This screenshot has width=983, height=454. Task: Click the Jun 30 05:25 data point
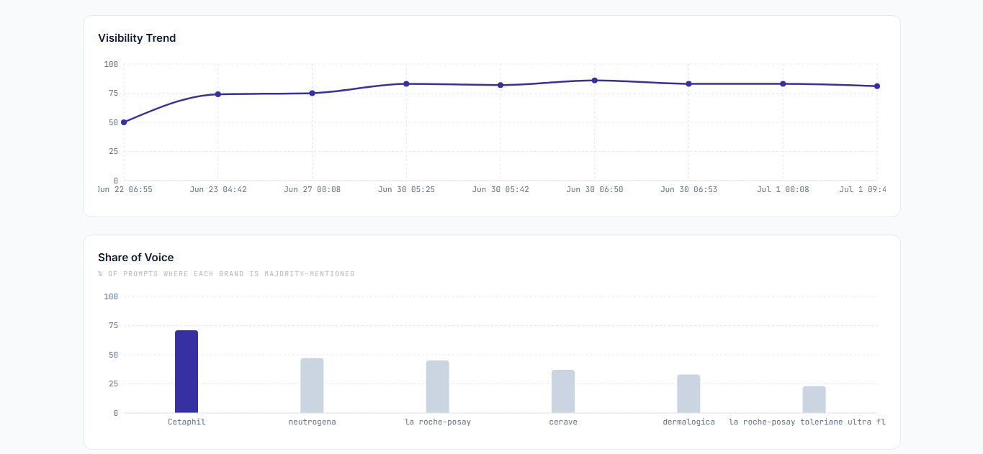[x=406, y=83]
